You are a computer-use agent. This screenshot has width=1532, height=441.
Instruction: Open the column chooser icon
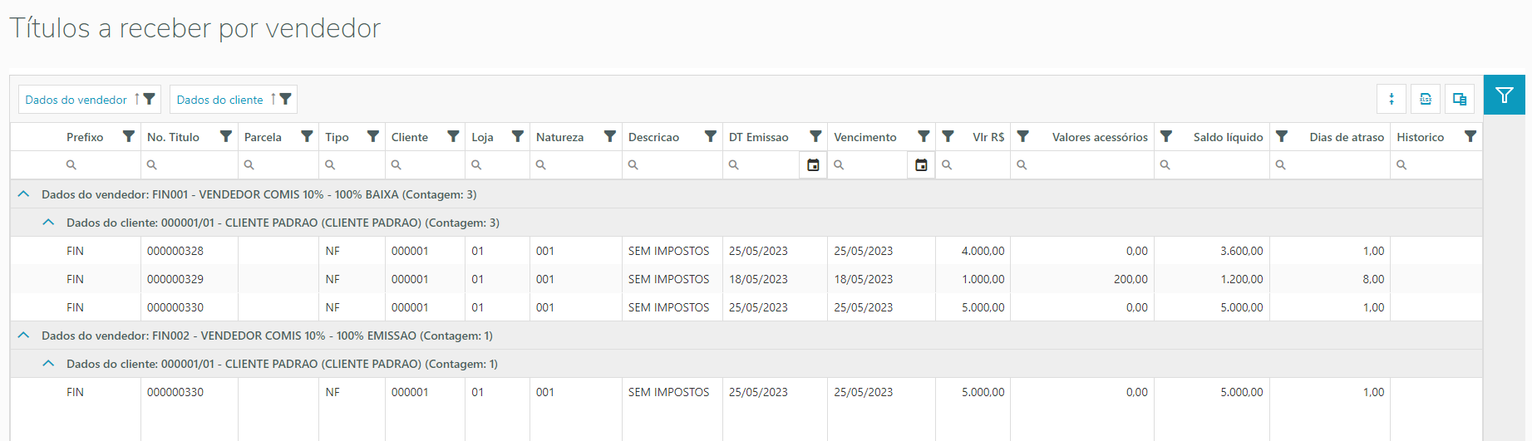(x=1460, y=99)
